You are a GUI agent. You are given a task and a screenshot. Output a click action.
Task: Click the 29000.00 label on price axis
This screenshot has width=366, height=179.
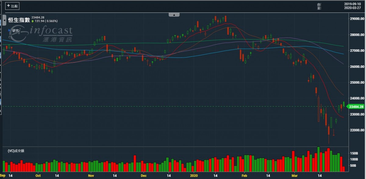tap(357, 19)
